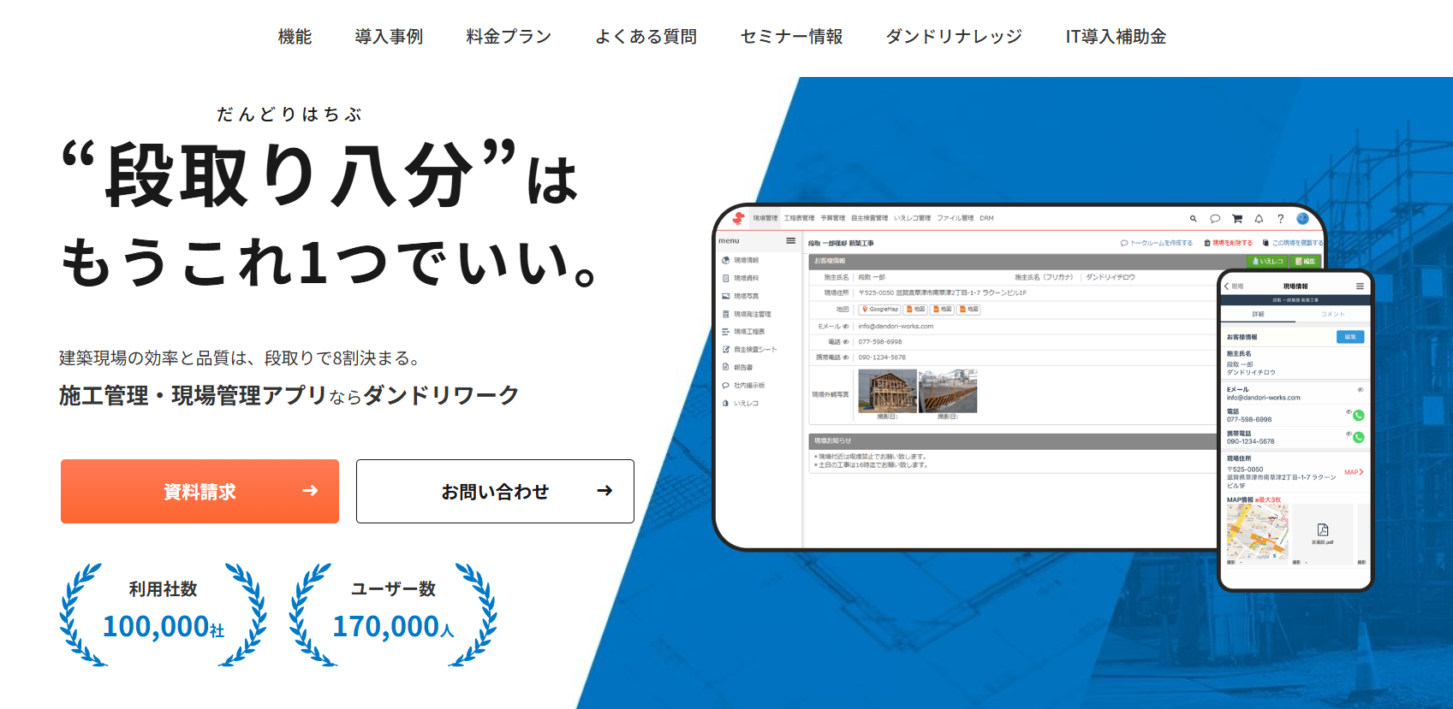
Task: Open the PDF file icon on phone
Action: coord(1323,531)
